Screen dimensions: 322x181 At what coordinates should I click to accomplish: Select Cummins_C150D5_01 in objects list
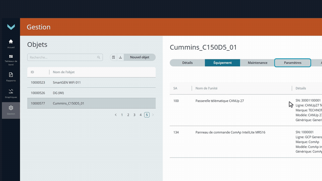91,103
